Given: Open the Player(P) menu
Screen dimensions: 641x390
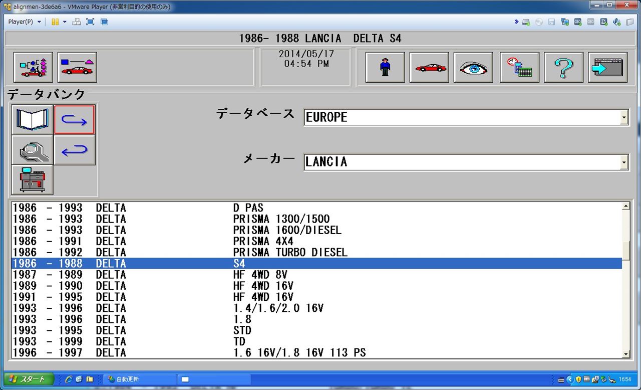Looking at the screenshot, I should (x=25, y=22).
